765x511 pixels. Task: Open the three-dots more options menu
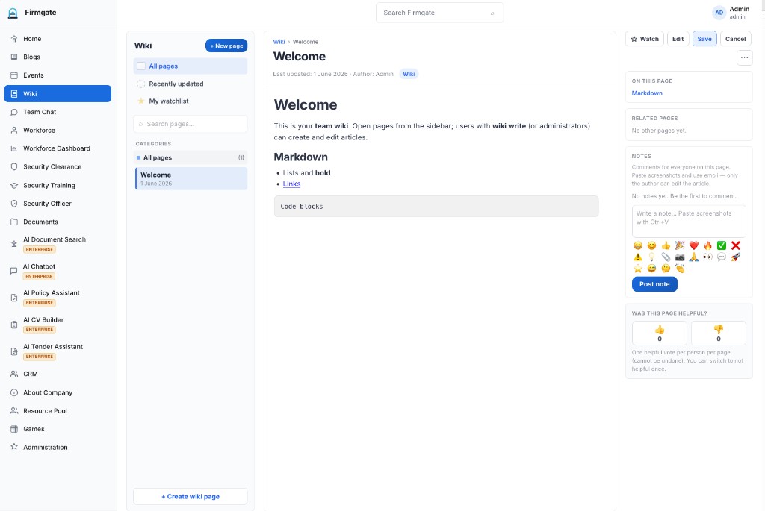744,57
